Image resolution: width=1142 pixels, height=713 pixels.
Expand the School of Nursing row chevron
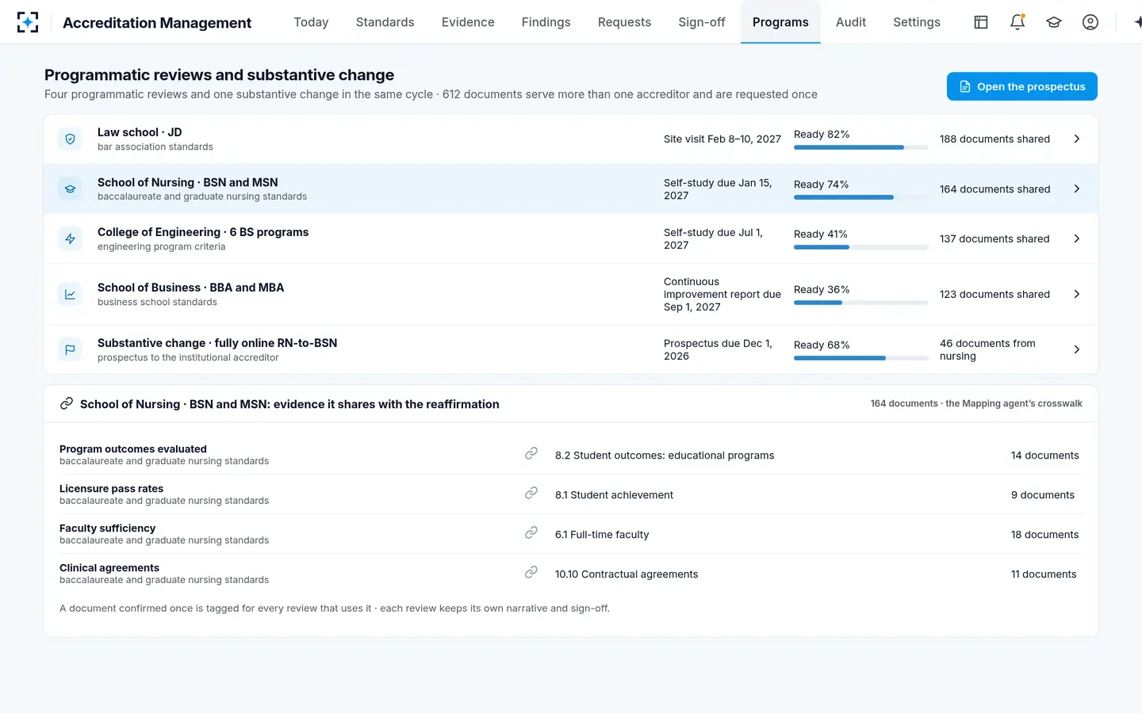point(1076,189)
